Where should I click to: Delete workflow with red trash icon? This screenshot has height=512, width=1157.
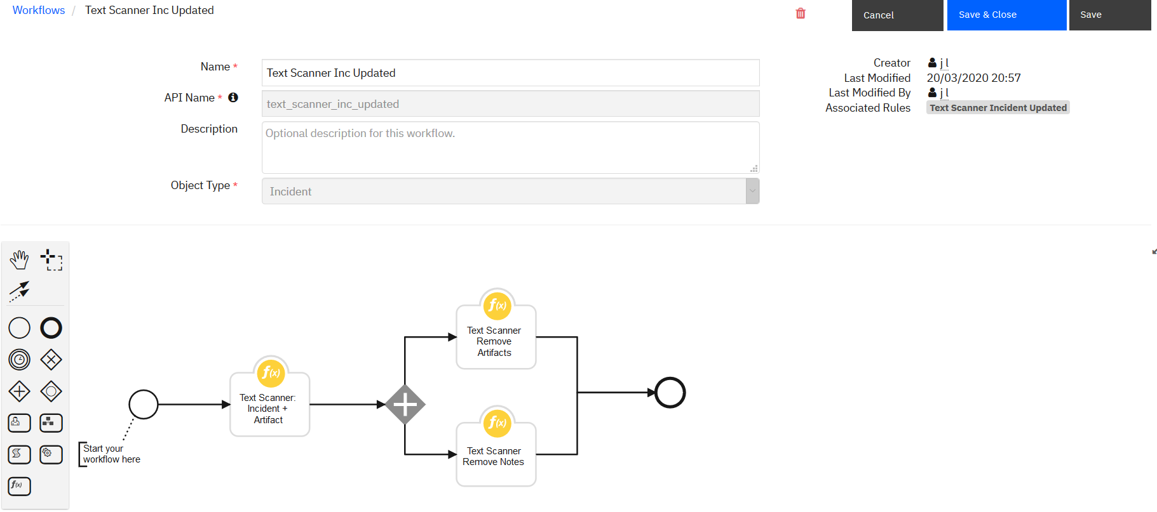(801, 13)
